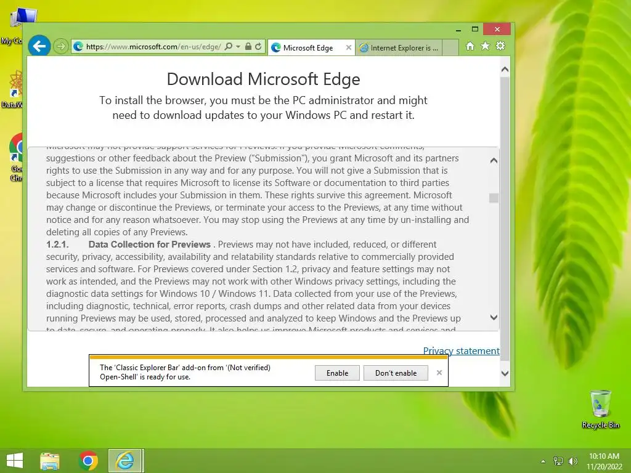The width and height of the screenshot is (631, 473).
Task: Launch Google Chrome from taskbar
Action: [88, 461]
